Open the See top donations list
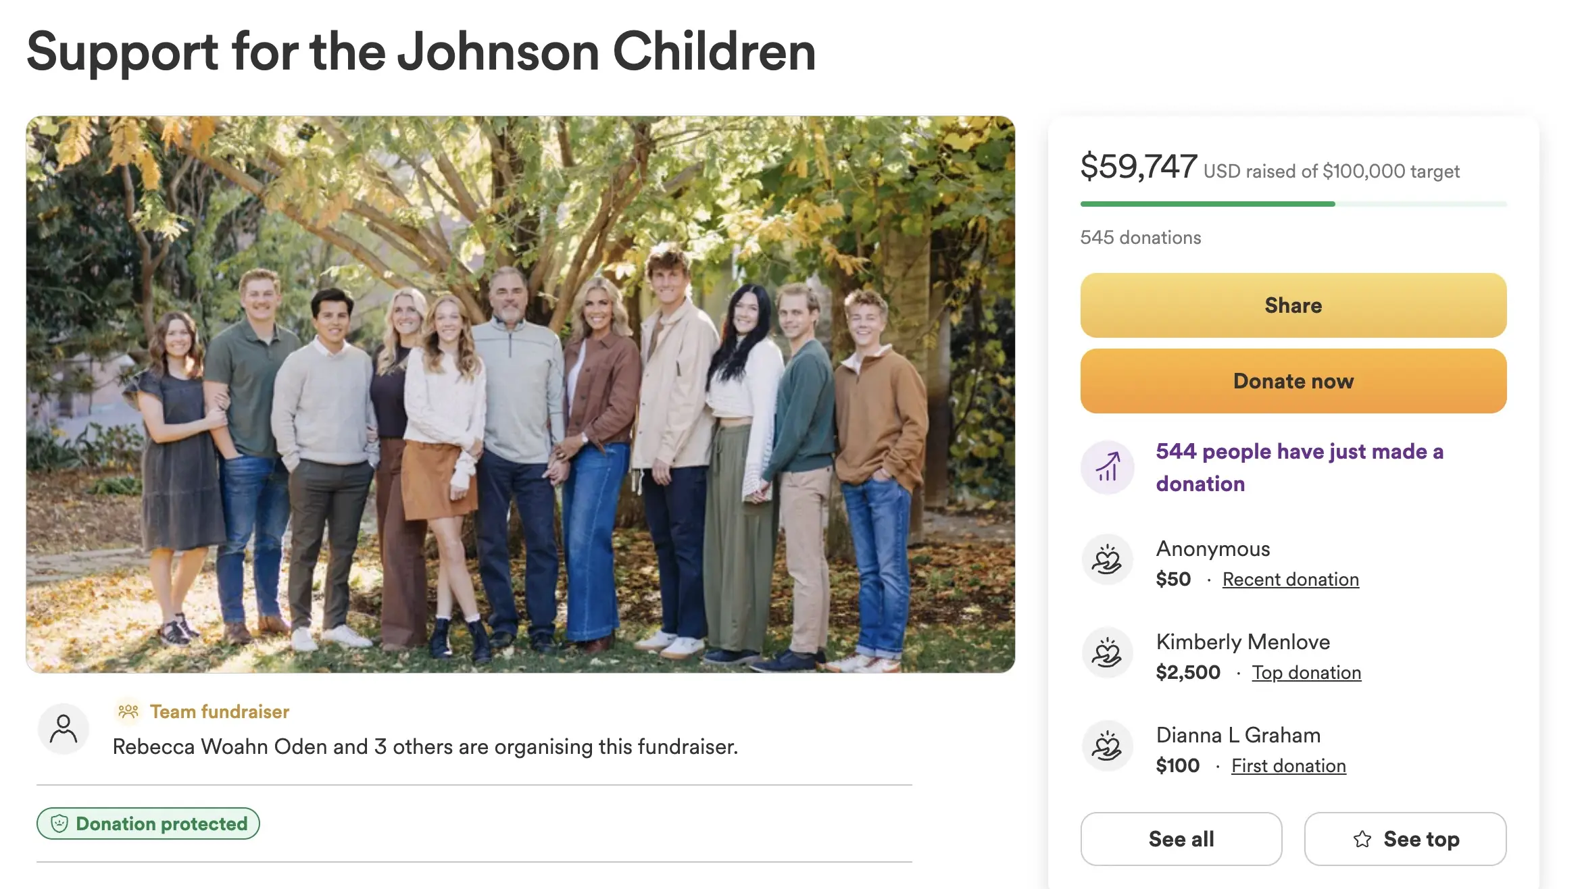This screenshot has height=889, width=1580. [x=1405, y=839]
